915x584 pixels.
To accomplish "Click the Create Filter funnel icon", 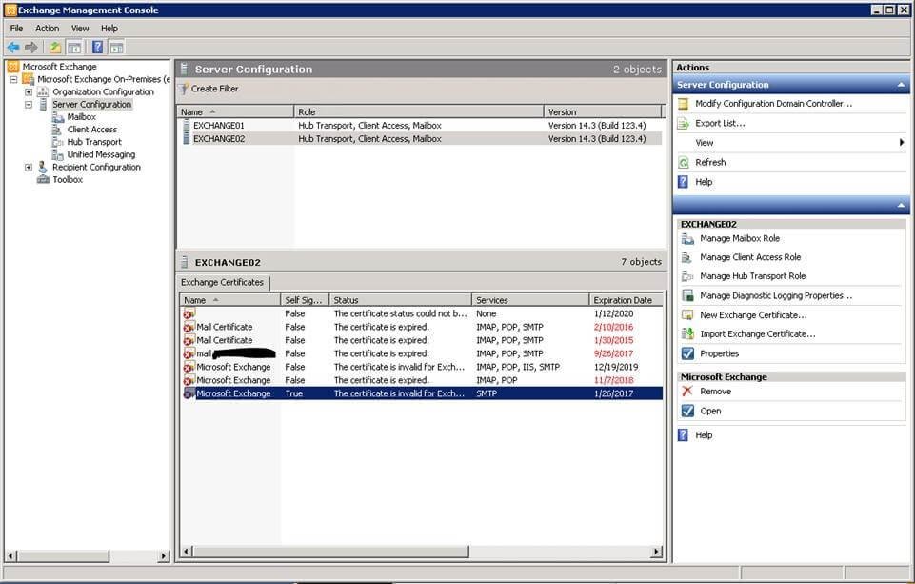I will tap(184, 89).
